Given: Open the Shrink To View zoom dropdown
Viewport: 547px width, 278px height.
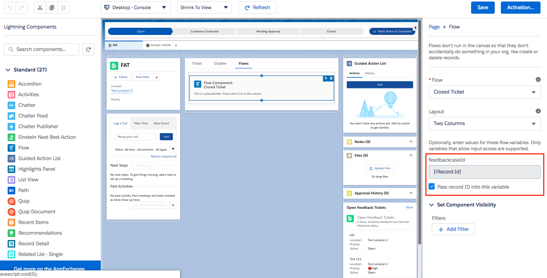Looking at the screenshot, I should [204, 8].
